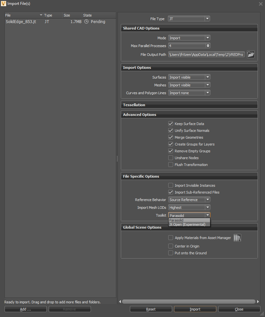Select the SolidEdge_853.jt file row
Viewport: 265px width, 317px height.
coord(60,22)
